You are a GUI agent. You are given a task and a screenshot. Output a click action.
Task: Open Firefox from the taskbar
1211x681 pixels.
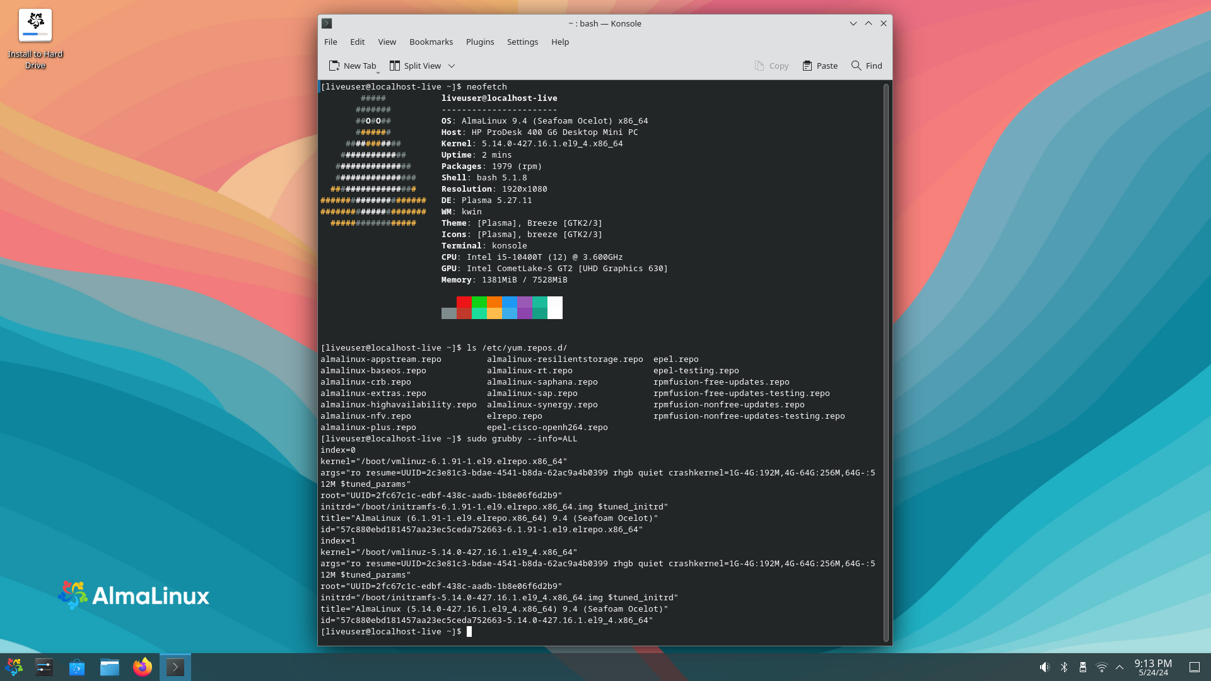pyautogui.click(x=143, y=667)
